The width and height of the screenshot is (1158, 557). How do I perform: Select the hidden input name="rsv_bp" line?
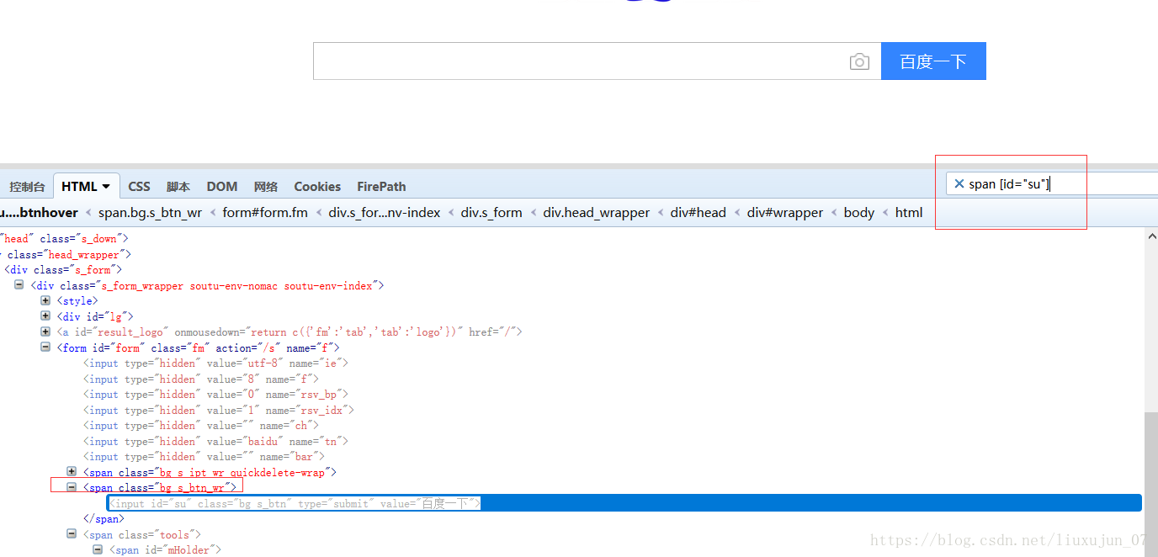tap(215, 394)
